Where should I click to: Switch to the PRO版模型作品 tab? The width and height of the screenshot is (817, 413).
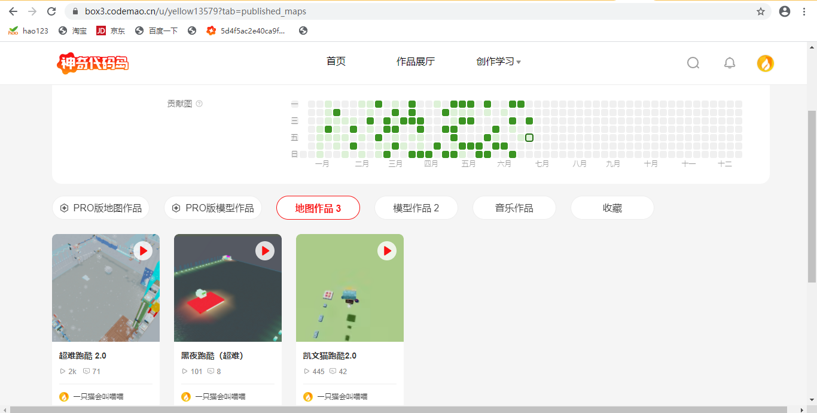213,208
